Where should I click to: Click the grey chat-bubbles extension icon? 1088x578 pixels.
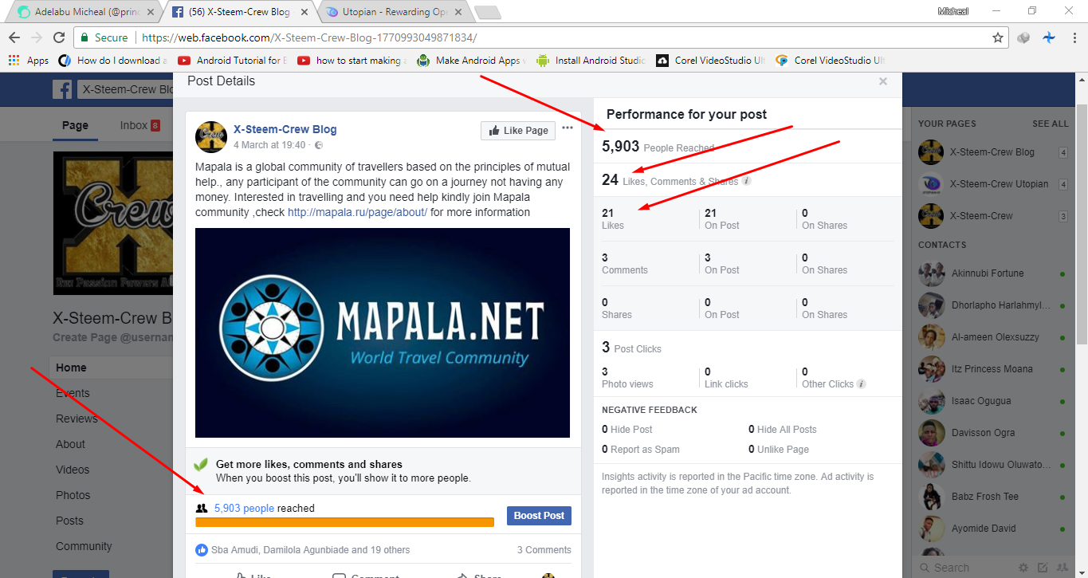(1024, 37)
